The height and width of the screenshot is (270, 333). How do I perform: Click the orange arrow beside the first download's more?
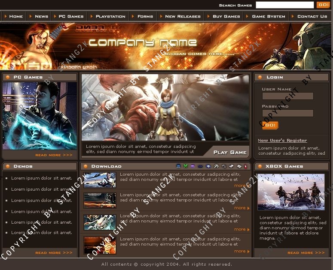(248, 186)
